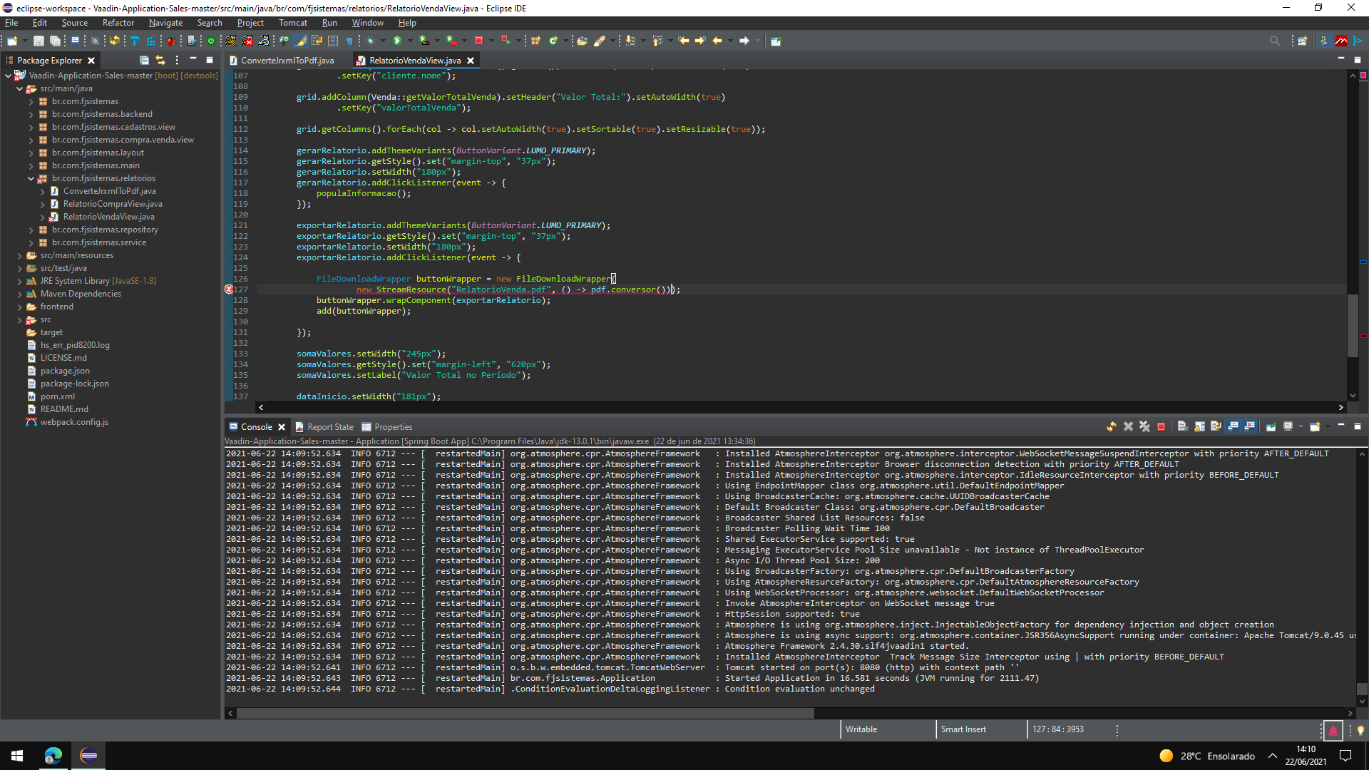Click the toolbar search magnifier icon

click(x=1274, y=41)
